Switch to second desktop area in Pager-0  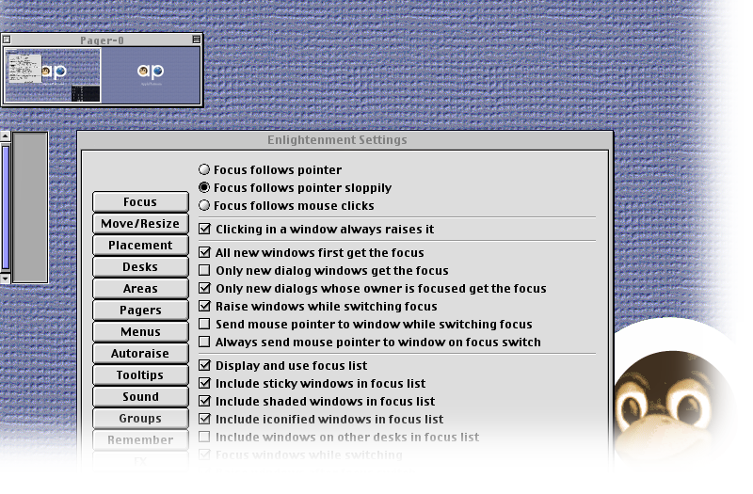152,75
